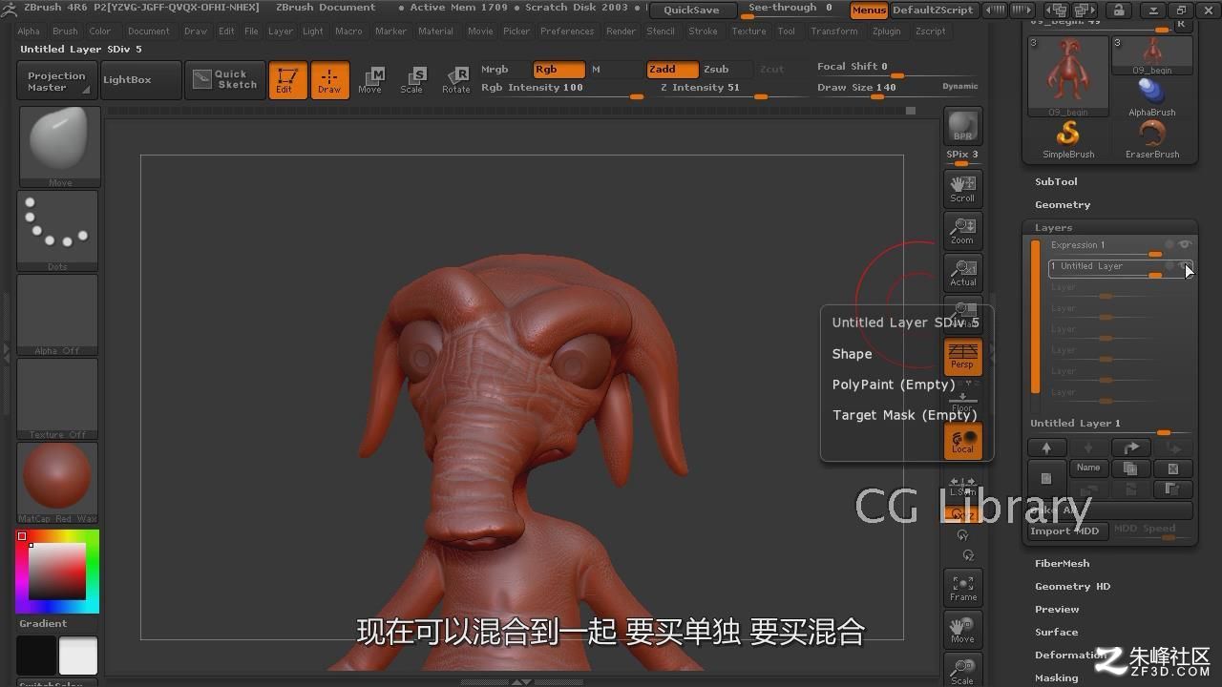
Task: Select the AlphaBrush tool
Action: pyautogui.click(x=1152, y=97)
